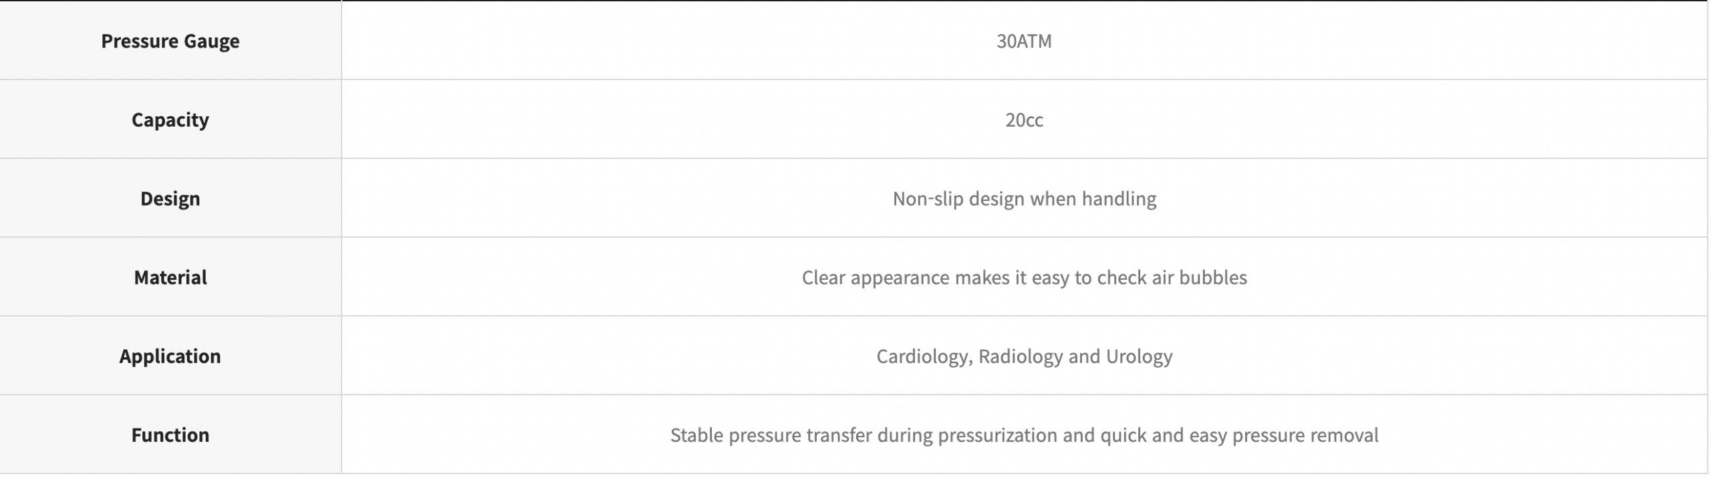Click the Function row label
Image resolution: width=1711 pixels, height=478 pixels.
170,435
